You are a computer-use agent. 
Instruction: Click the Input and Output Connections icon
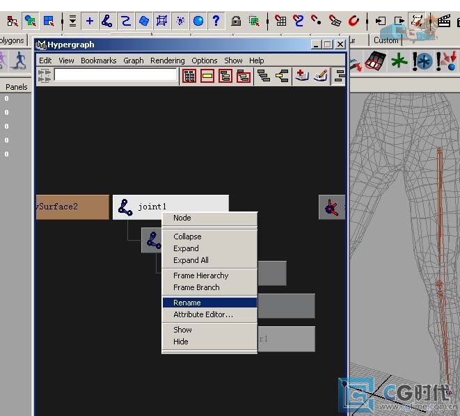282,76
